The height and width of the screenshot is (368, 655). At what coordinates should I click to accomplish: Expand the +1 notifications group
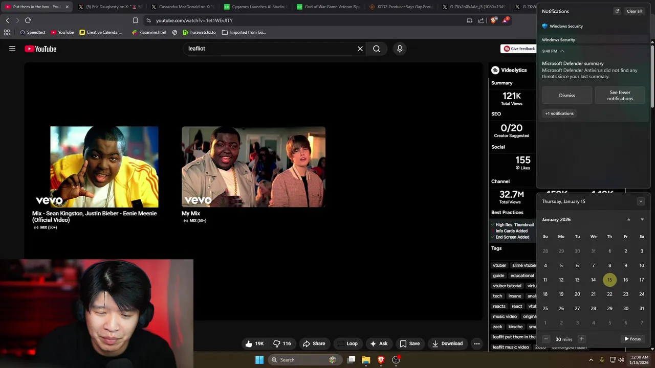coord(559,113)
